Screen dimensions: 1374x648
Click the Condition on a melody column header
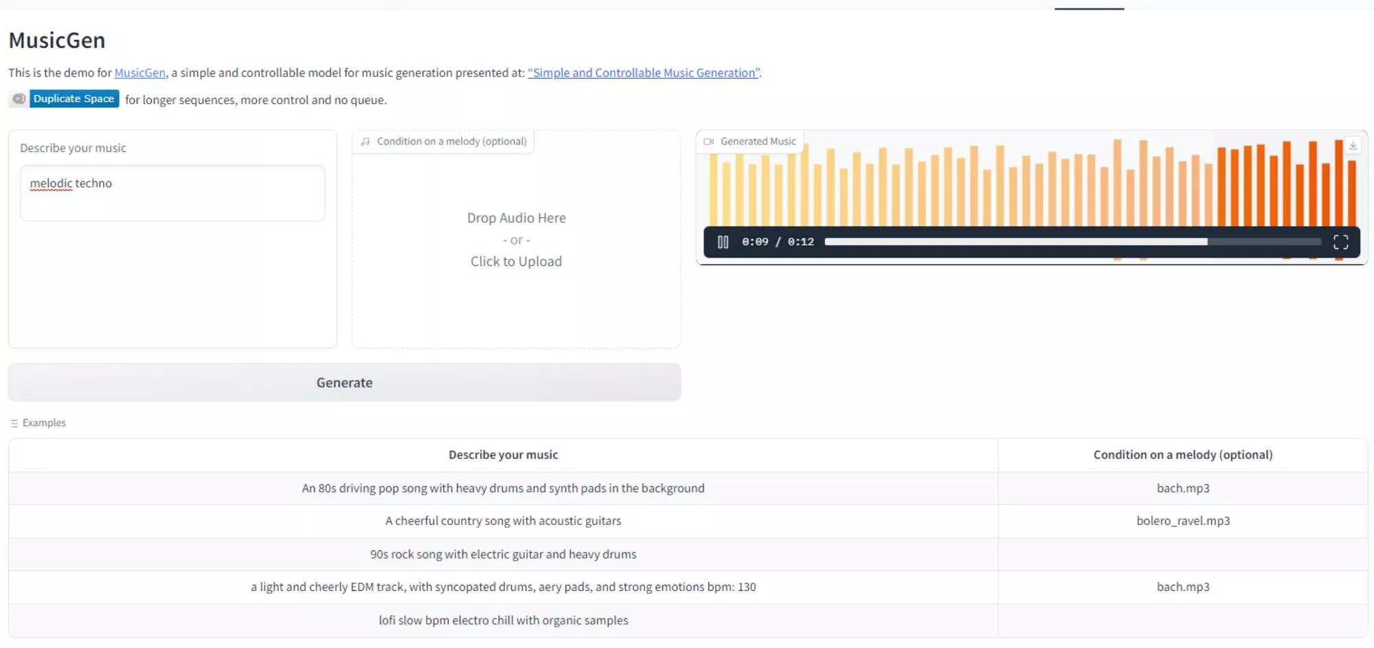(1183, 455)
